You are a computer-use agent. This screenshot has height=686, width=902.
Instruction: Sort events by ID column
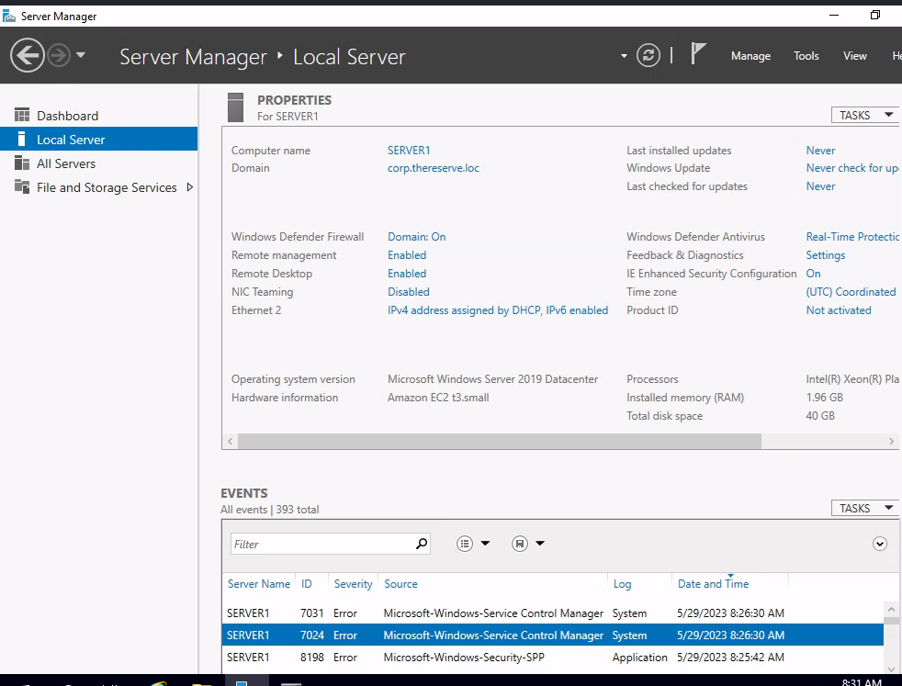(307, 584)
